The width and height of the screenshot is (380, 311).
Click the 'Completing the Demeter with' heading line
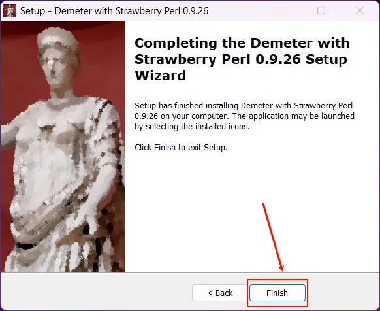click(242, 43)
